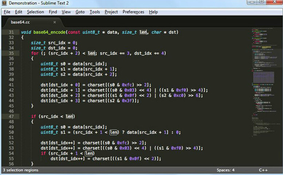Click 'charset' on line 42

click(96, 90)
